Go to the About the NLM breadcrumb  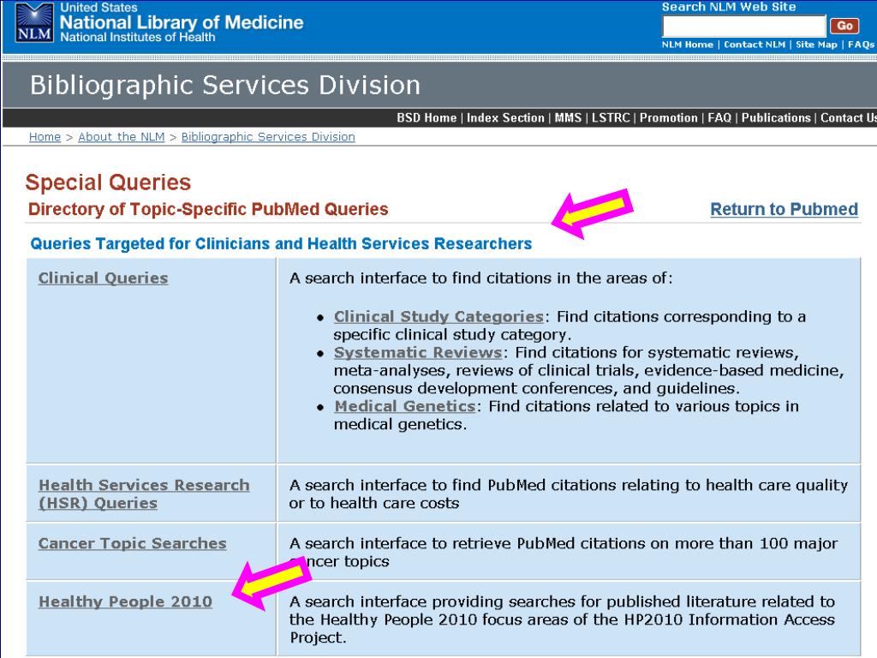[122, 137]
